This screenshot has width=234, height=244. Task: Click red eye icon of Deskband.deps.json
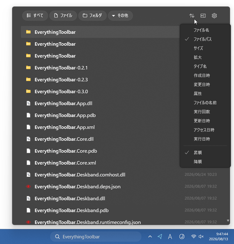click(28, 187)
